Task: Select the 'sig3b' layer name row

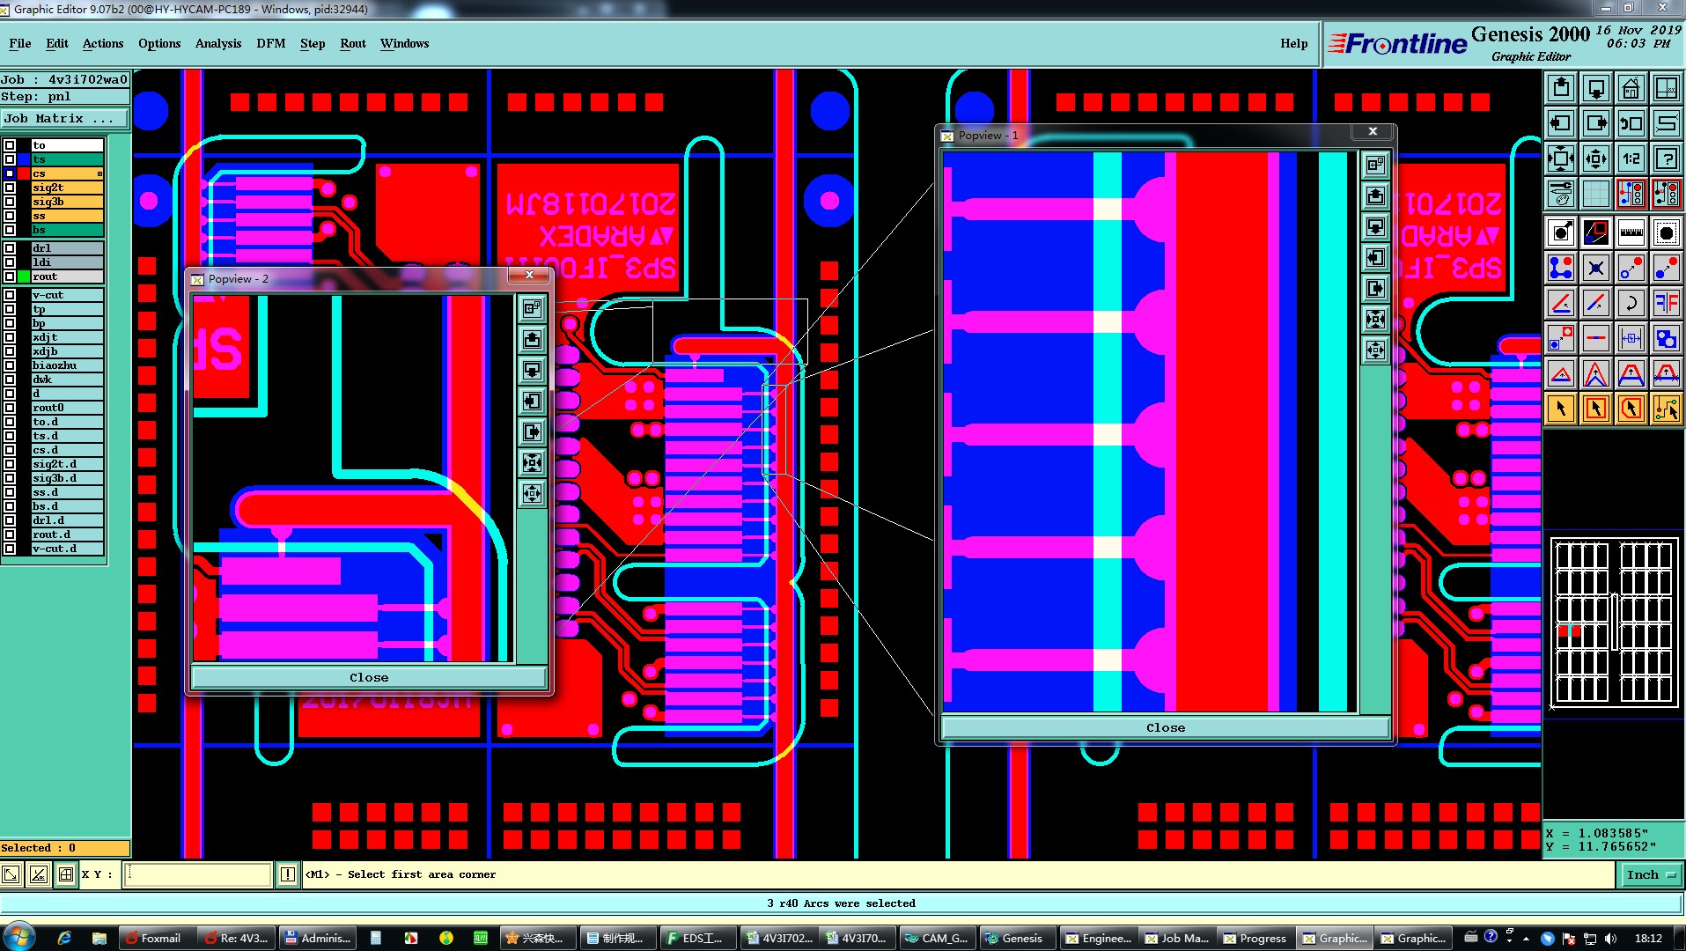Action: 68,202
